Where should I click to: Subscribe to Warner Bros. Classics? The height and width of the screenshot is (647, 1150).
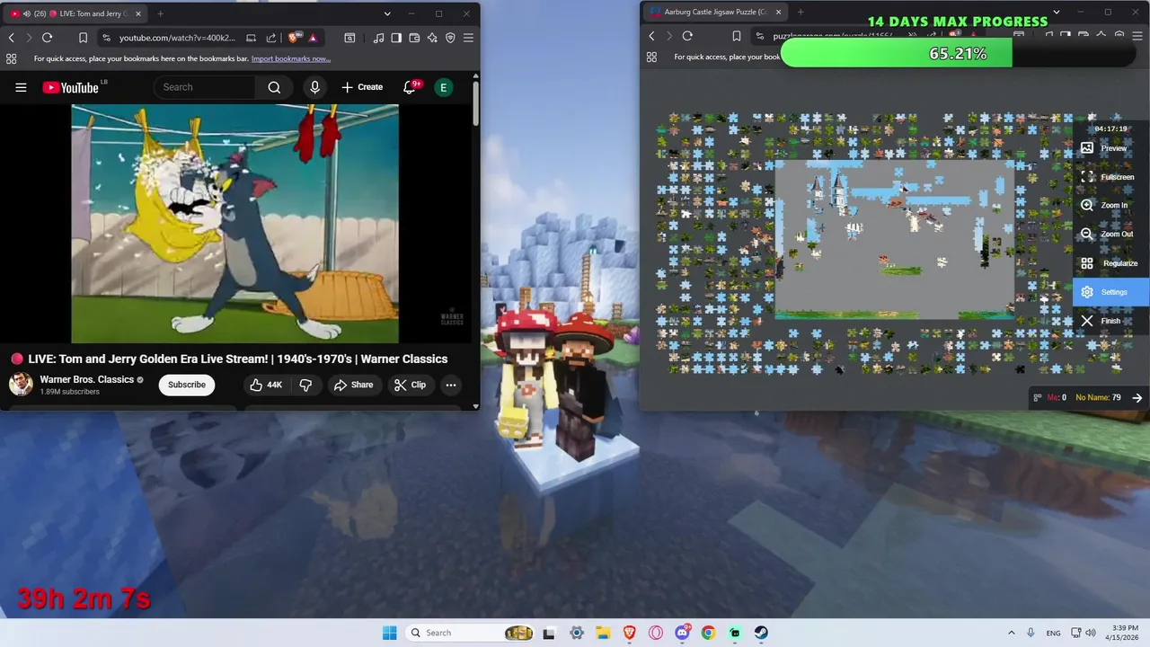(x=187, y=385)
